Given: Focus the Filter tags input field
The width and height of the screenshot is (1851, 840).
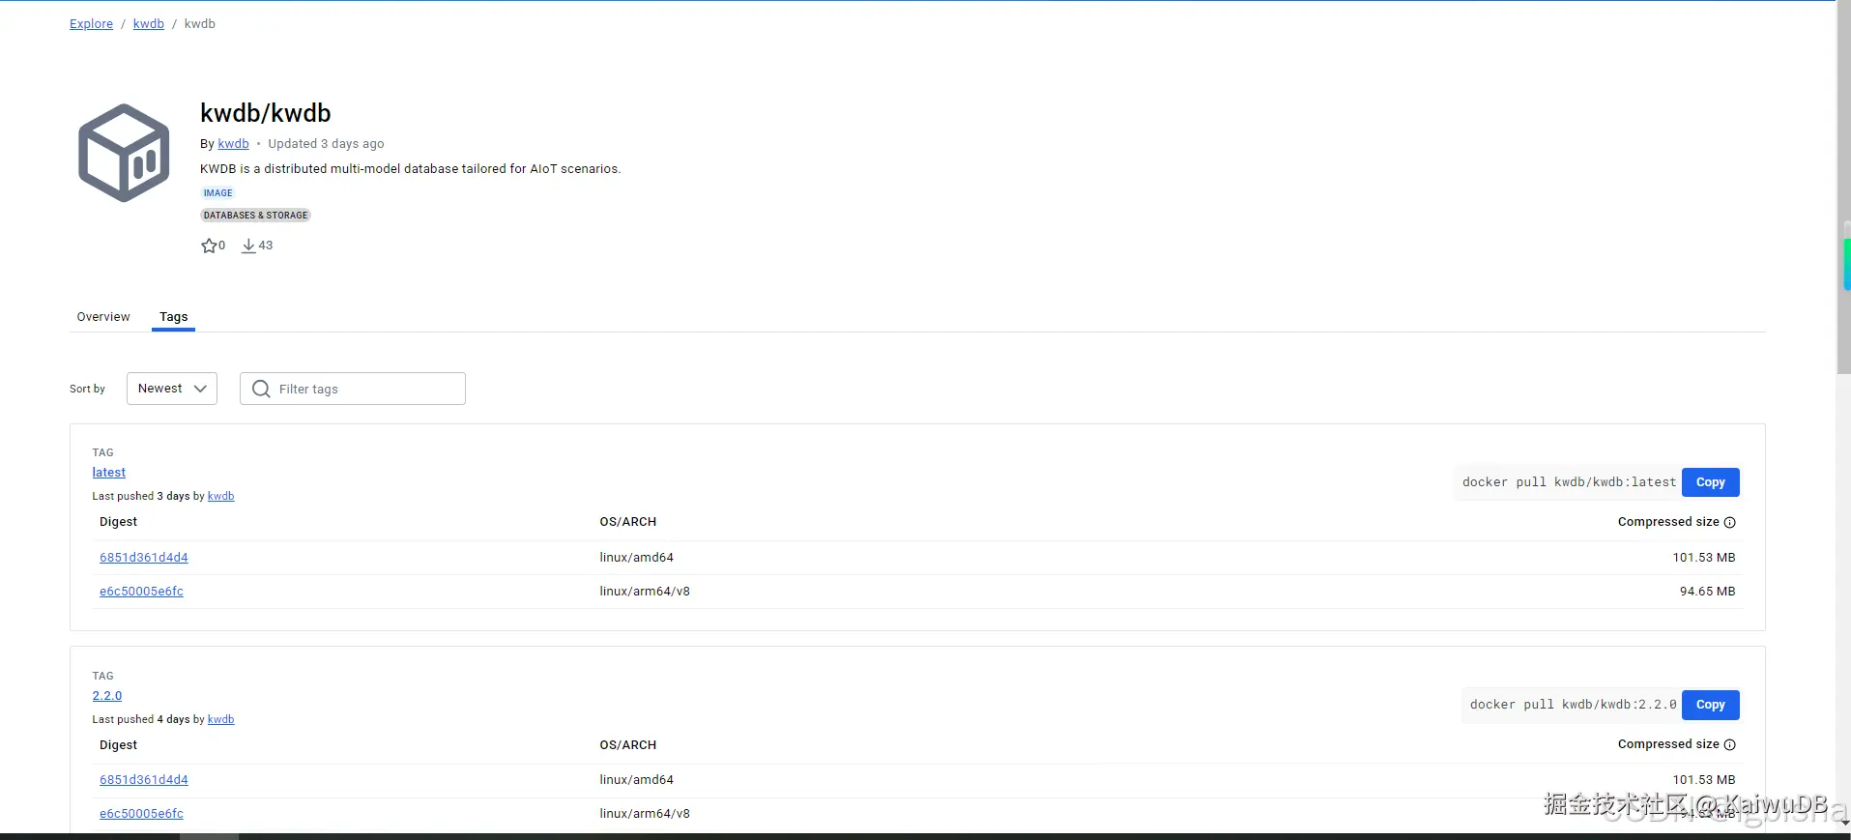Looking at the screenshot, I should [353, 389].
